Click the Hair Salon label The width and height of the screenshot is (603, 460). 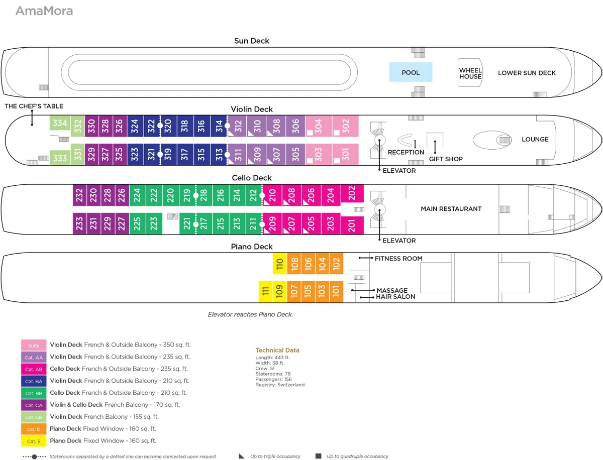pos(396,297)
